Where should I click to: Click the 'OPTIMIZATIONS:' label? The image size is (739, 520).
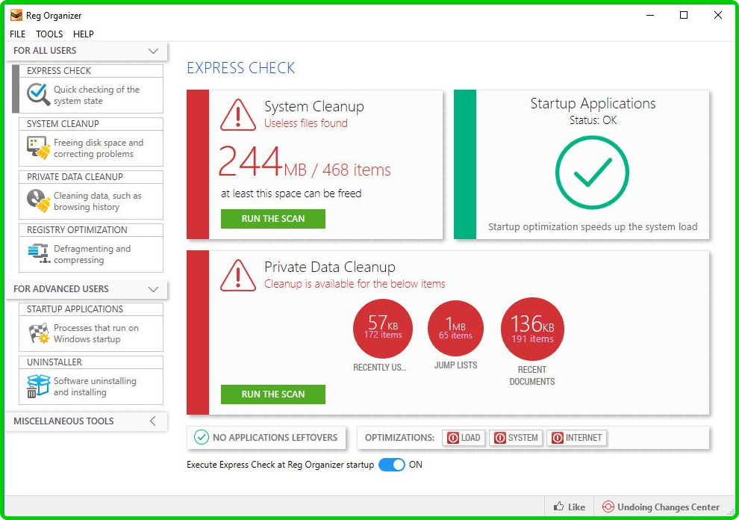click(399, 438)
